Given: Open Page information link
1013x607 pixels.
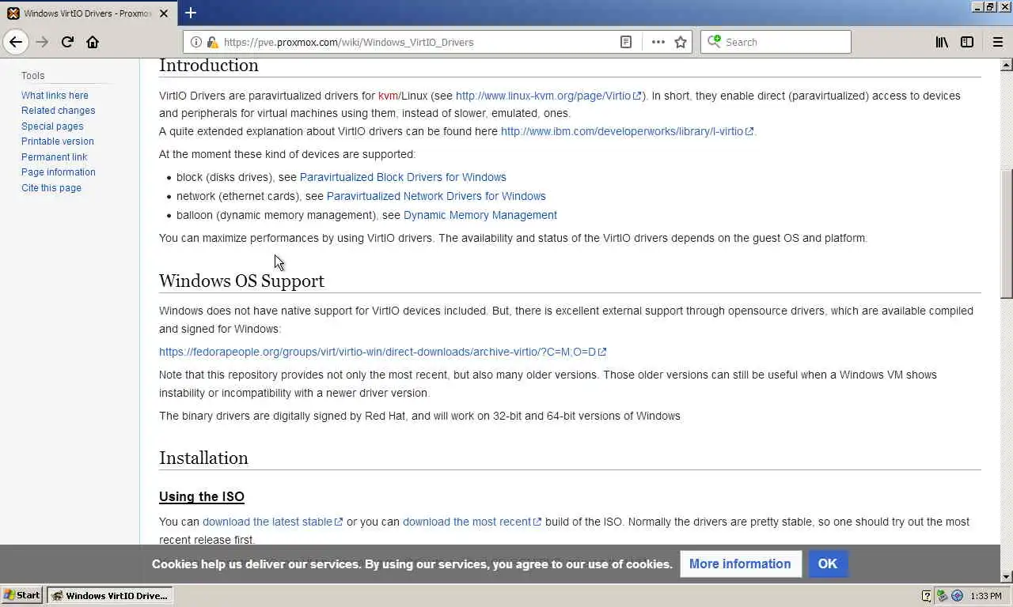Looking at the screenshot, I should (58, 172).
